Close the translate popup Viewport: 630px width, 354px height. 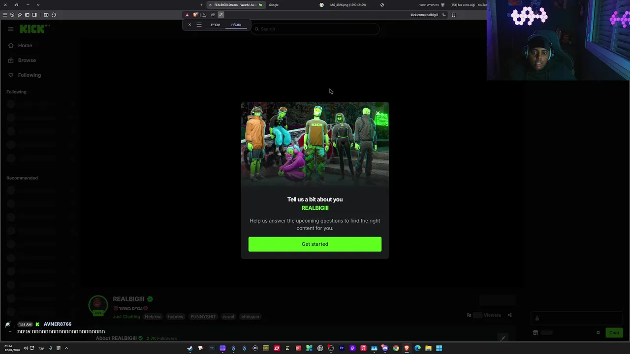coord(189,25)
